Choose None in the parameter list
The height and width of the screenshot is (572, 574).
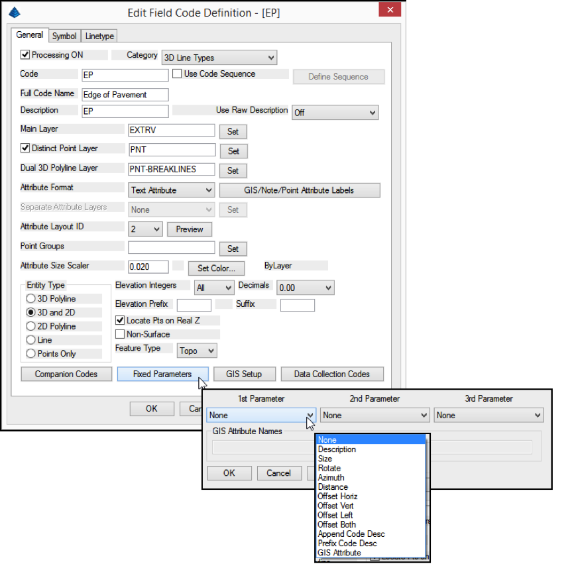pyautogui.click(x=371, y=439)
